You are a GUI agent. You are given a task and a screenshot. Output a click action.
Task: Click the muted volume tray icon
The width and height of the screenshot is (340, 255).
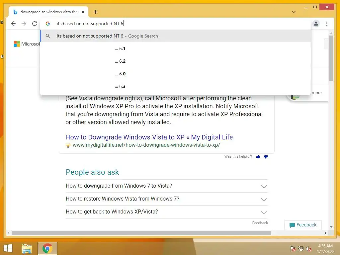309,249
